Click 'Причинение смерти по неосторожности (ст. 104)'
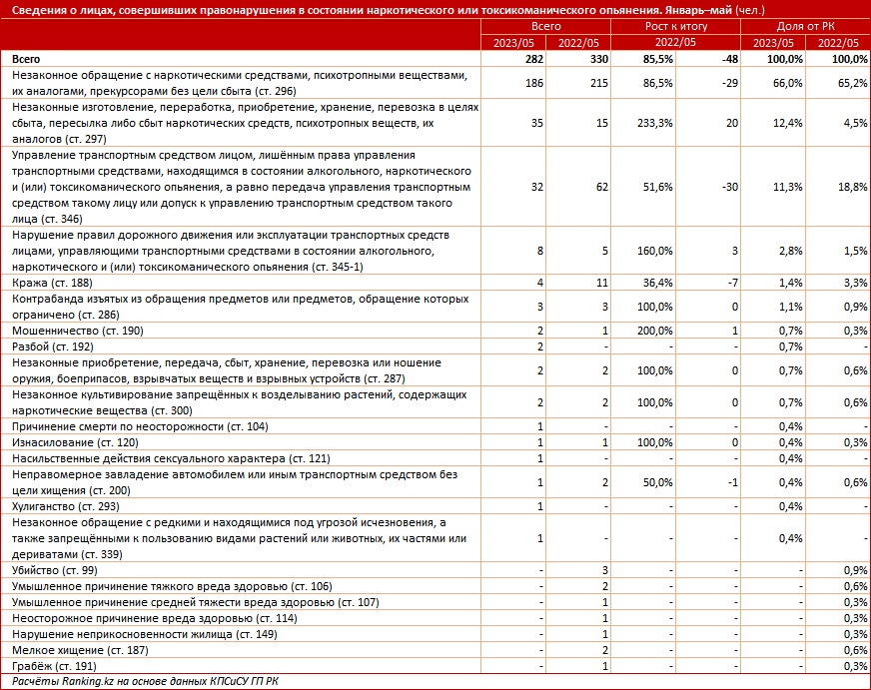The width and height of the screenshot is (871, 690). [140, 426]
